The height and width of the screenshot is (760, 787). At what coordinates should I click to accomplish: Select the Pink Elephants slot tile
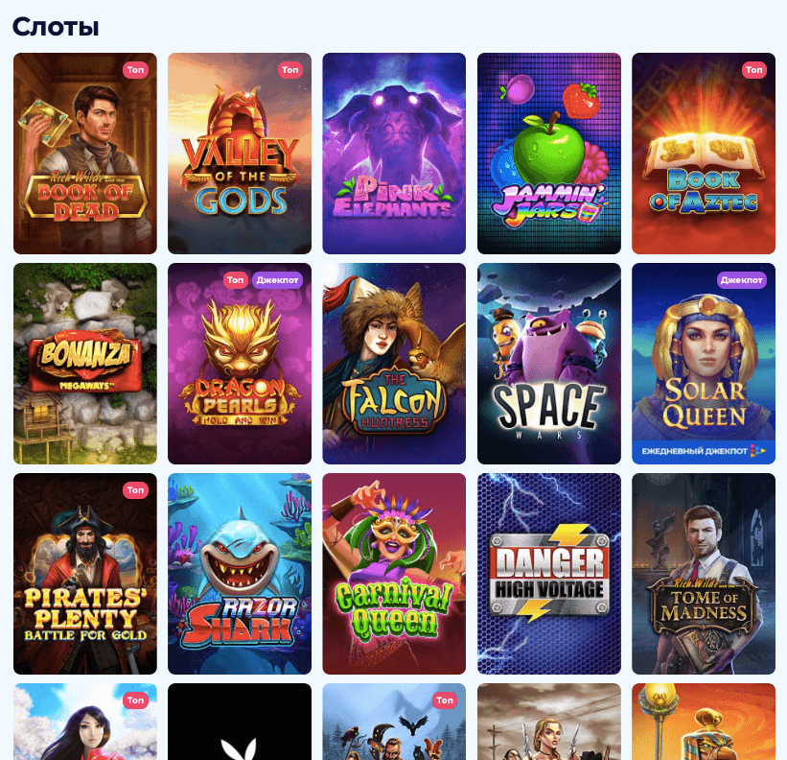click(x=394, y=154)
